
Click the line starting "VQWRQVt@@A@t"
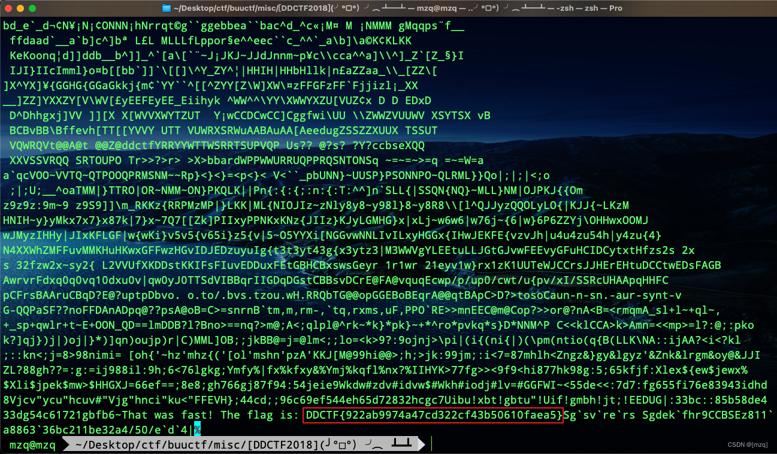point(217,146)
